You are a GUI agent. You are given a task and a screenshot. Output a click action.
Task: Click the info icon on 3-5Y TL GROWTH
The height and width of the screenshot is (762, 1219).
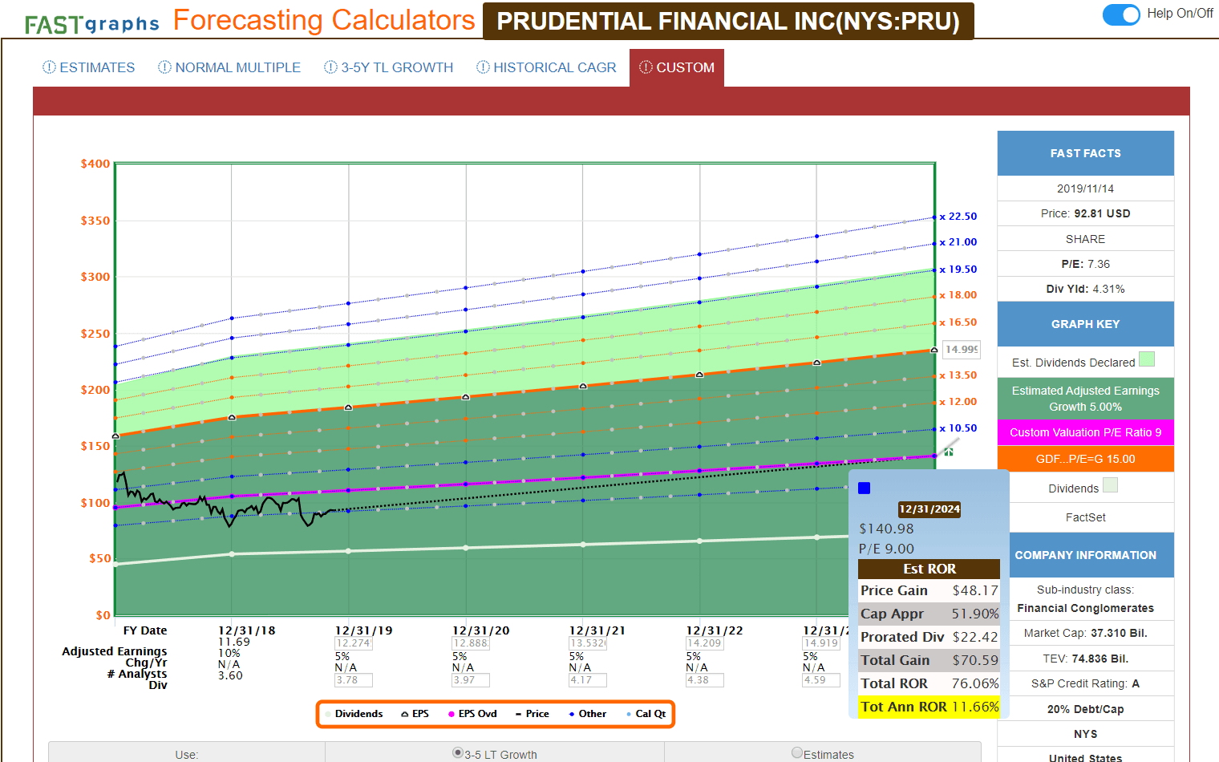point(330,67)
